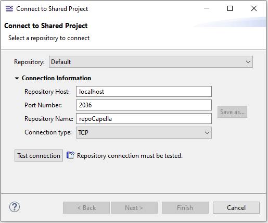Click the Cancel button

236,208
